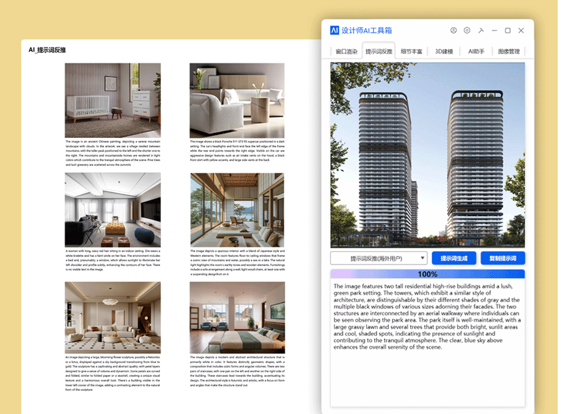Open the 细节丰富 tab
Screen dimensions: 578x414
tap(411, 51)
